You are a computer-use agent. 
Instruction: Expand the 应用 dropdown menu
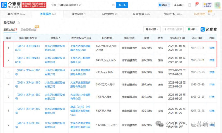pyautogui.click(x=169, y=5)
